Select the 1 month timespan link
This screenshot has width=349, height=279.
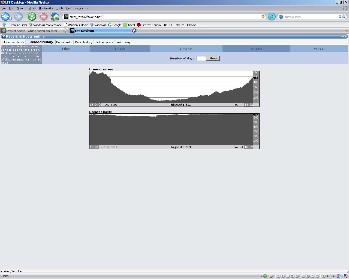(x=186, y=48)
